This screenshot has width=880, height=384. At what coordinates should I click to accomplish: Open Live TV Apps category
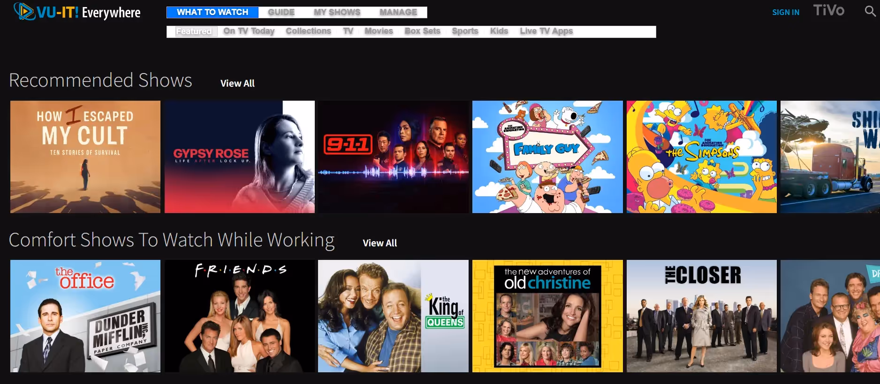pyautogui.click(x=546, y=31)
